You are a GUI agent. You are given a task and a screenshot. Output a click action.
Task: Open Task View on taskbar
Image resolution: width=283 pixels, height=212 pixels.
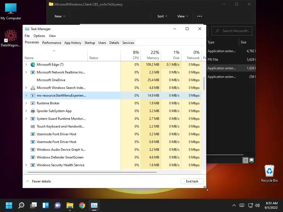tap(33, 205)
